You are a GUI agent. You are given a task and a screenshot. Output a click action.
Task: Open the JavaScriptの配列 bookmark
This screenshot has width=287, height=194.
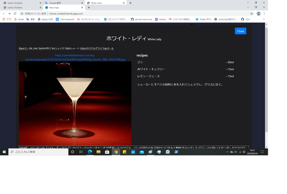click(226, 19)
